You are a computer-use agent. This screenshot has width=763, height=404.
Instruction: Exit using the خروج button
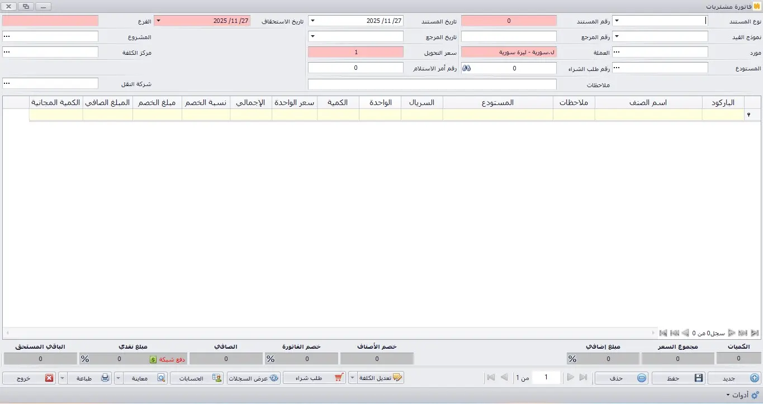pos(29,378)
